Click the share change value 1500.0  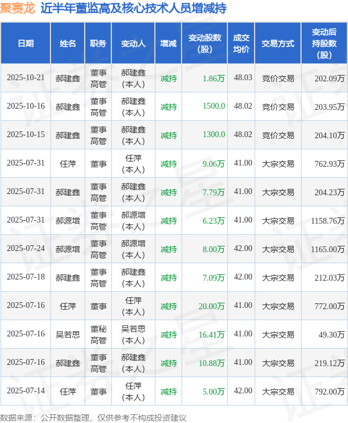click(x=213, y=106)
